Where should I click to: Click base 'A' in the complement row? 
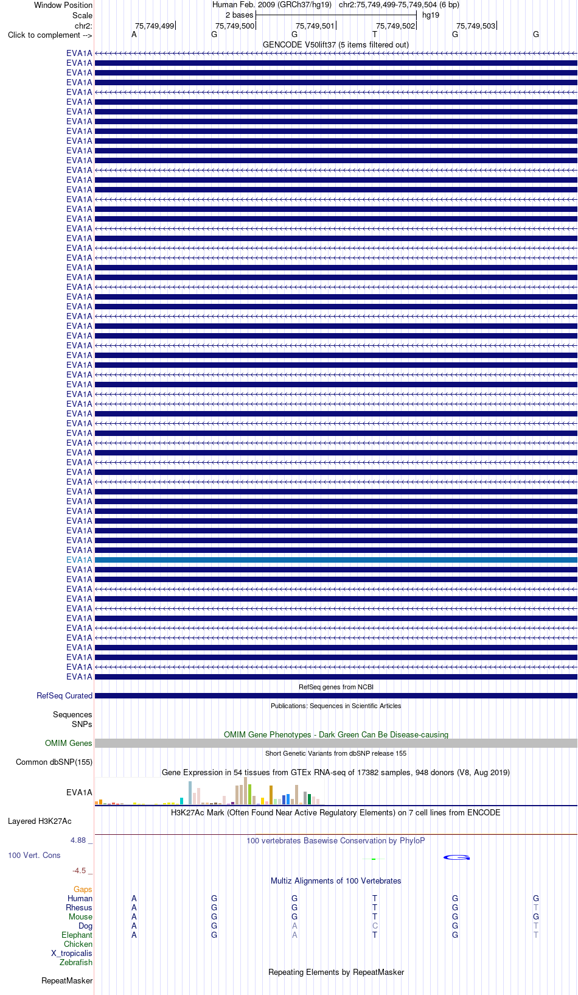134,34
